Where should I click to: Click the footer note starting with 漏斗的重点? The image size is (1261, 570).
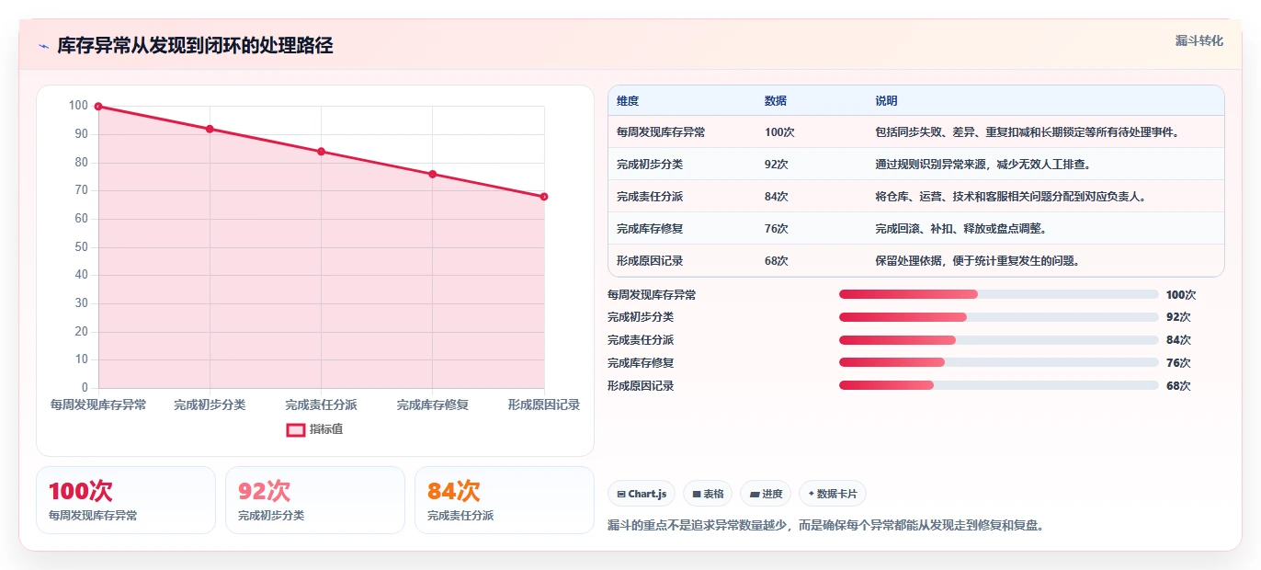pos(827,526)
